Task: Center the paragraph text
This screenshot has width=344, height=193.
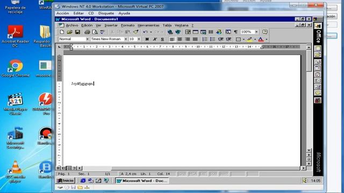Action: (x=180, y=39)
